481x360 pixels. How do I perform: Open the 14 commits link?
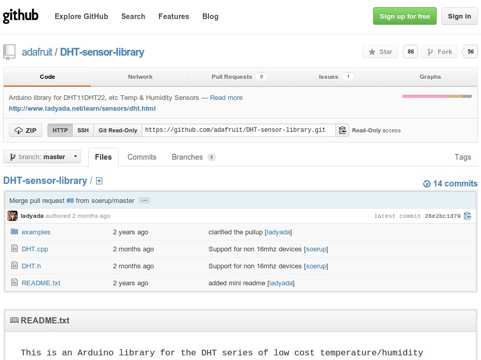[455, 184]
